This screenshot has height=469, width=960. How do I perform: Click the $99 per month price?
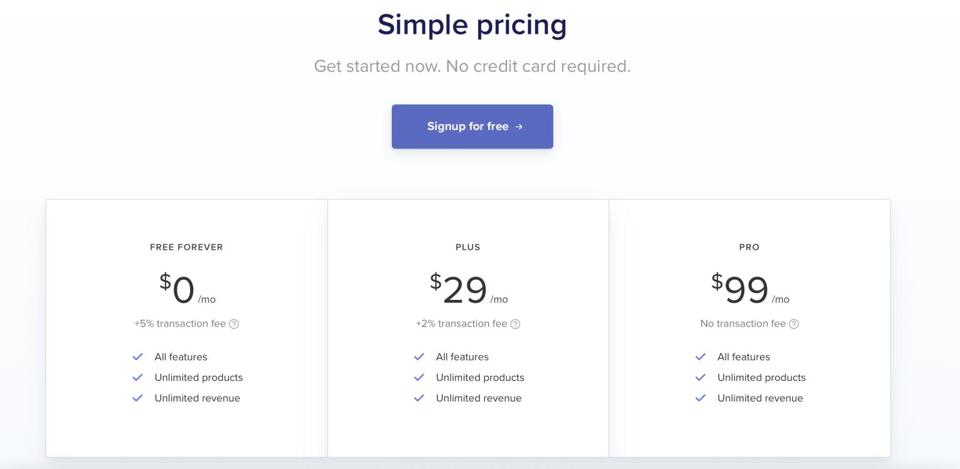[749, 289]
